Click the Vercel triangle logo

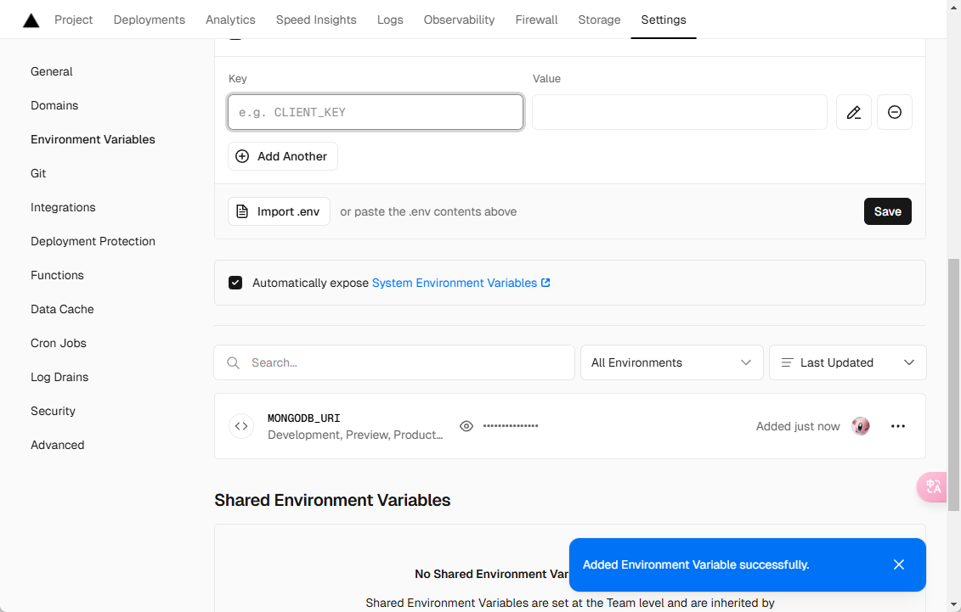coord(31,20)
